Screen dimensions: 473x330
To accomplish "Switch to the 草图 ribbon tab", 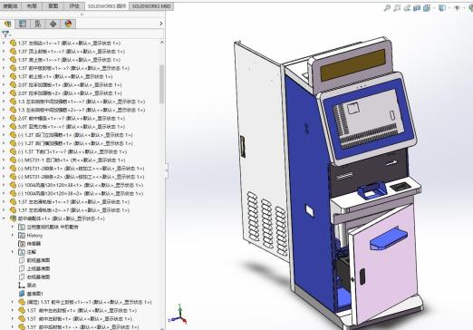I will click(x=53, y=6).
